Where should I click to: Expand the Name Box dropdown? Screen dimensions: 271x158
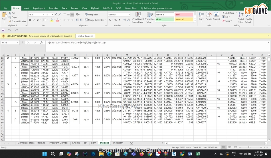(x=18, y=42)
